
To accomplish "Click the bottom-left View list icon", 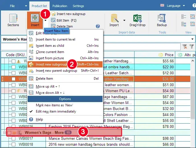I will pos(184,24).
